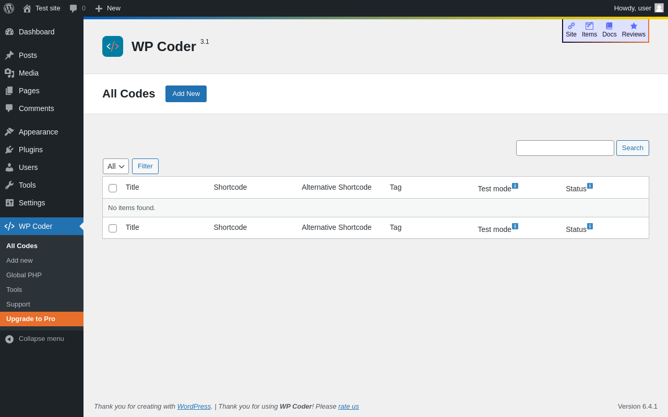Open the Dashboard menu
This screenshot has width=668, height=417.
pos(42,32)
